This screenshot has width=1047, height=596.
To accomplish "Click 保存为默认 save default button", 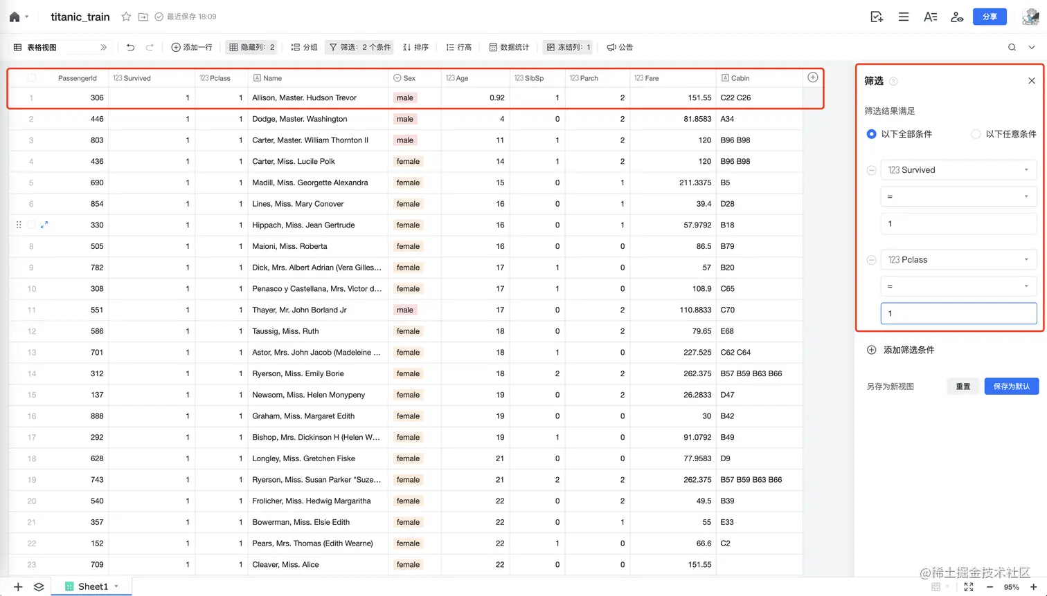I will tap(1012, 387).
